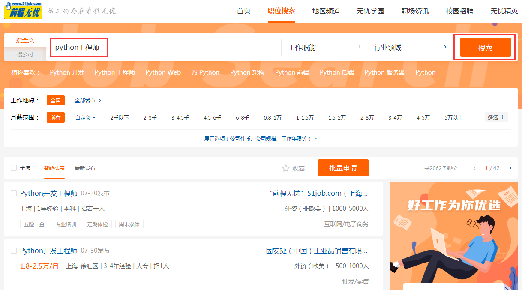Click the plus icon beside 多选
This screenshot has height=290, width=522.
coord(502,117)
